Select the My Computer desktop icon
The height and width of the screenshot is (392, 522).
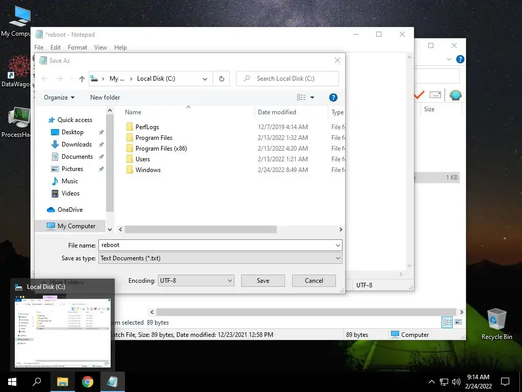pos(17,21)
